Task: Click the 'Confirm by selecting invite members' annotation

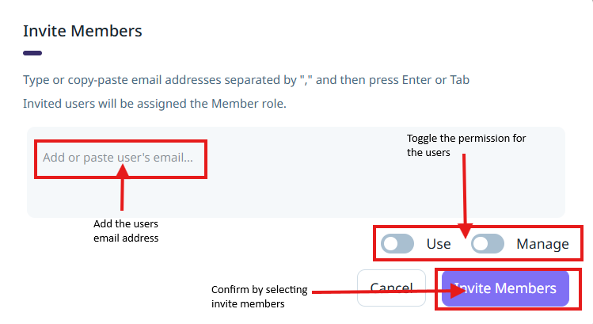Action: pyautogui.click(x=259, y=296)
